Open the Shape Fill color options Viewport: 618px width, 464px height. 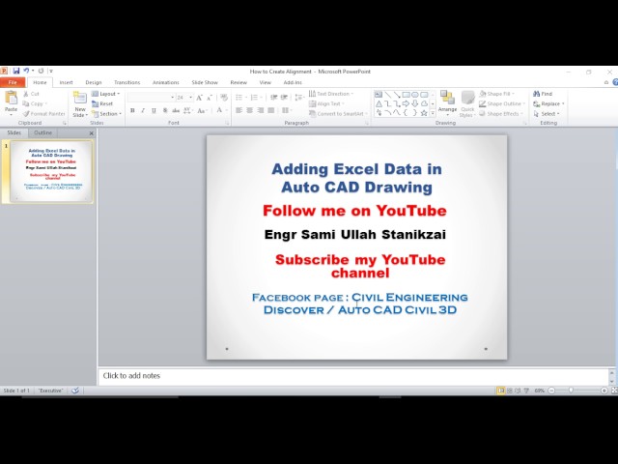[497, 94]
